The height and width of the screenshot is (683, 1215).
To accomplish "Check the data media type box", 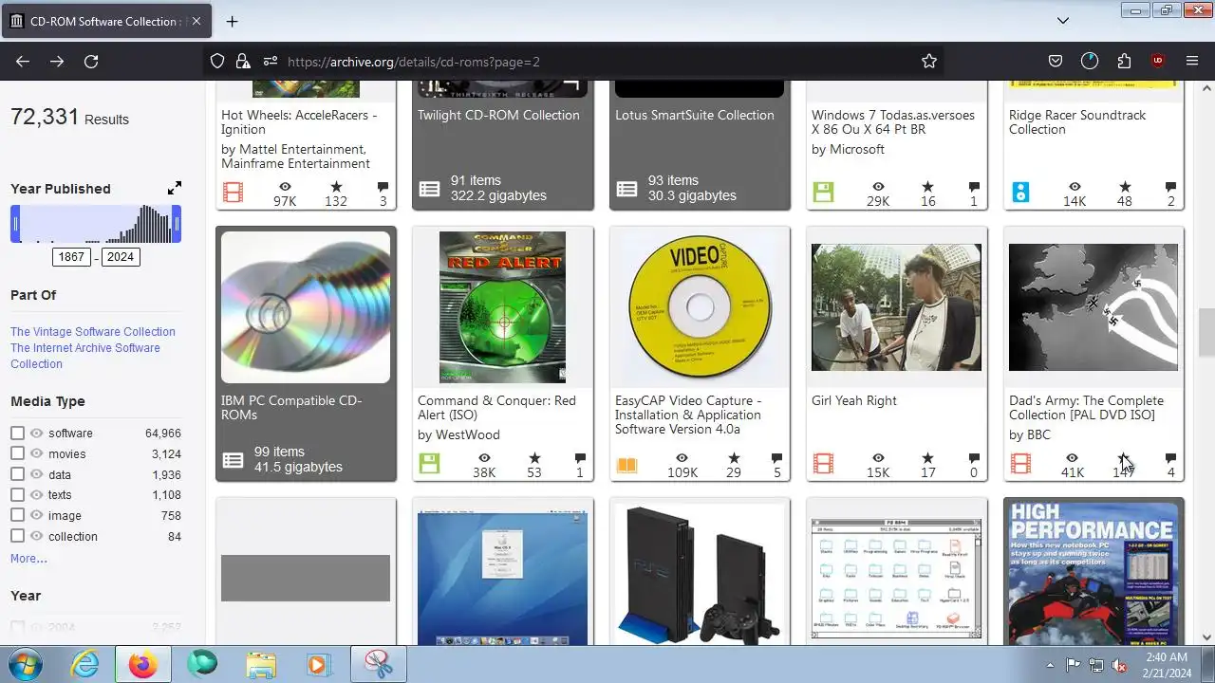I will (17, 474).
